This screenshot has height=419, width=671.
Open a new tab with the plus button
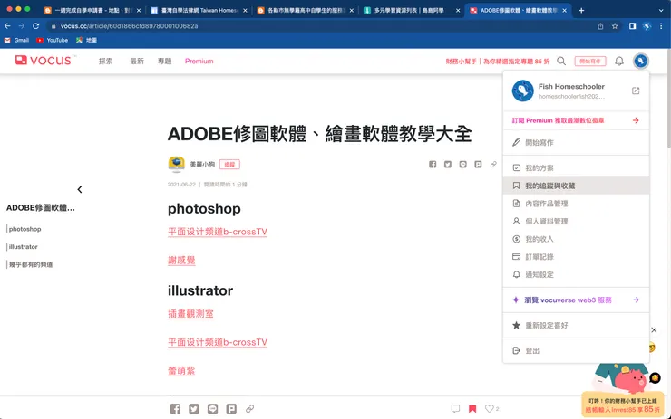(581, 10)
